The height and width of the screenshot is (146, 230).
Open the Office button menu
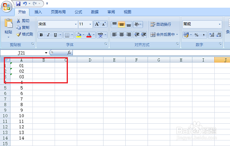(x=7, y=7)
